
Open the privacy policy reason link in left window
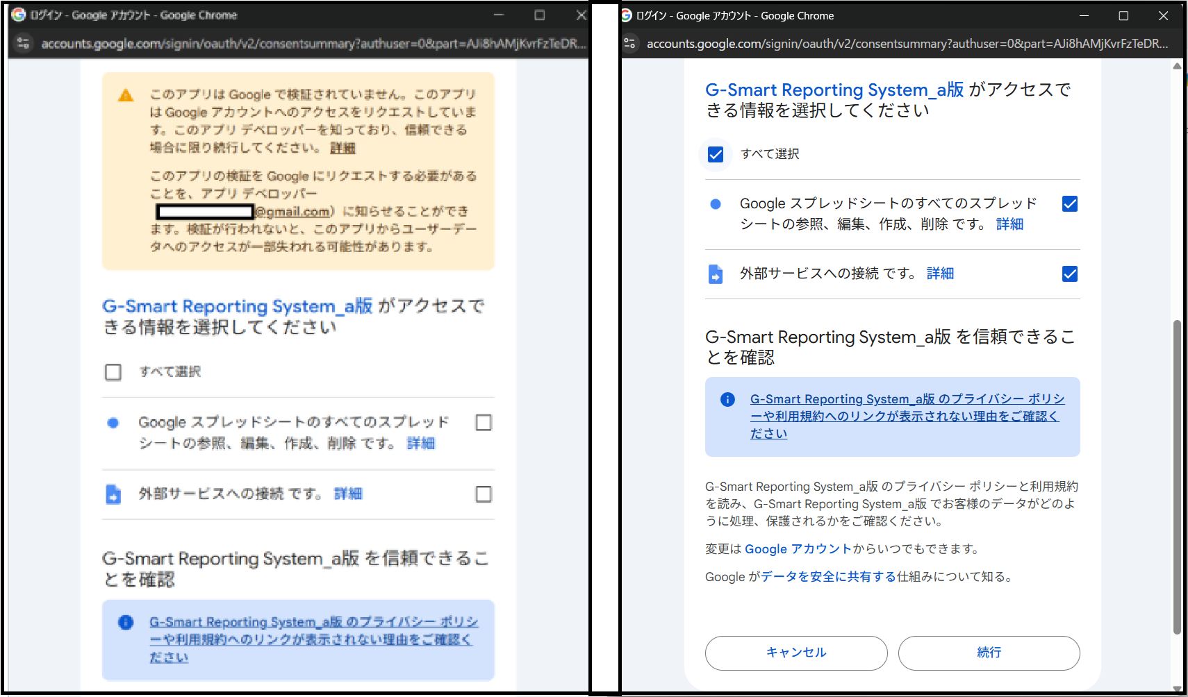(314, 639)
